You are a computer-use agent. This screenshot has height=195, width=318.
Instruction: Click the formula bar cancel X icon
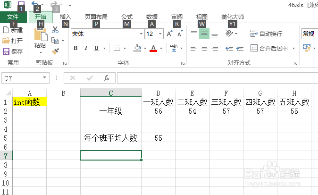pyautogui.click(x=73, y=78)
